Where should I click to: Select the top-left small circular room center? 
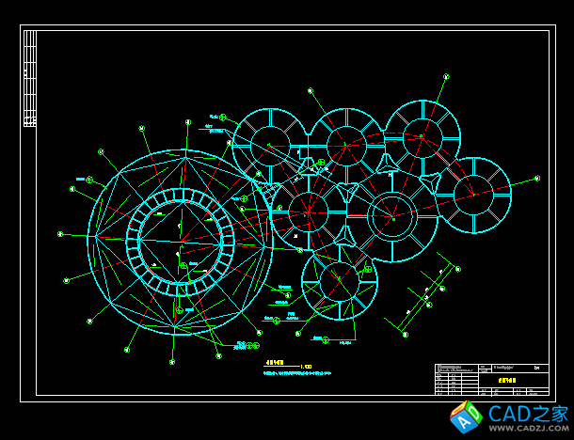point(270,144)
